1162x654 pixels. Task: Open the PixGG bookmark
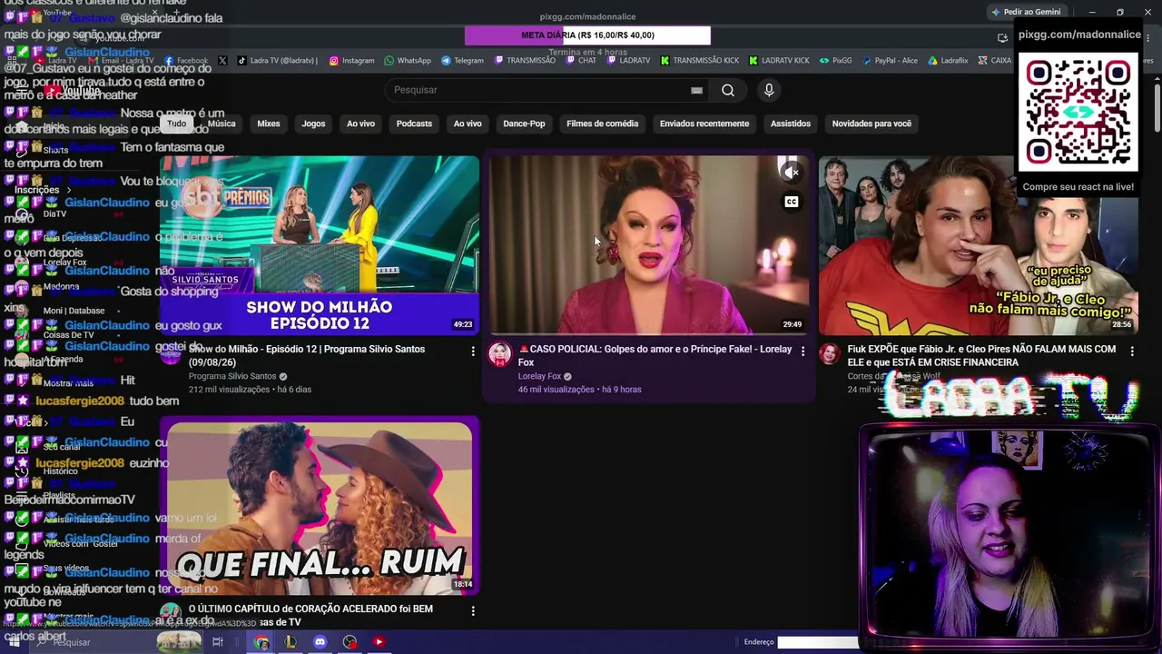(x=835, y=61)
